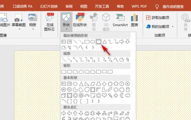Select the pentagon in 基本形状

tap(110, 84)
